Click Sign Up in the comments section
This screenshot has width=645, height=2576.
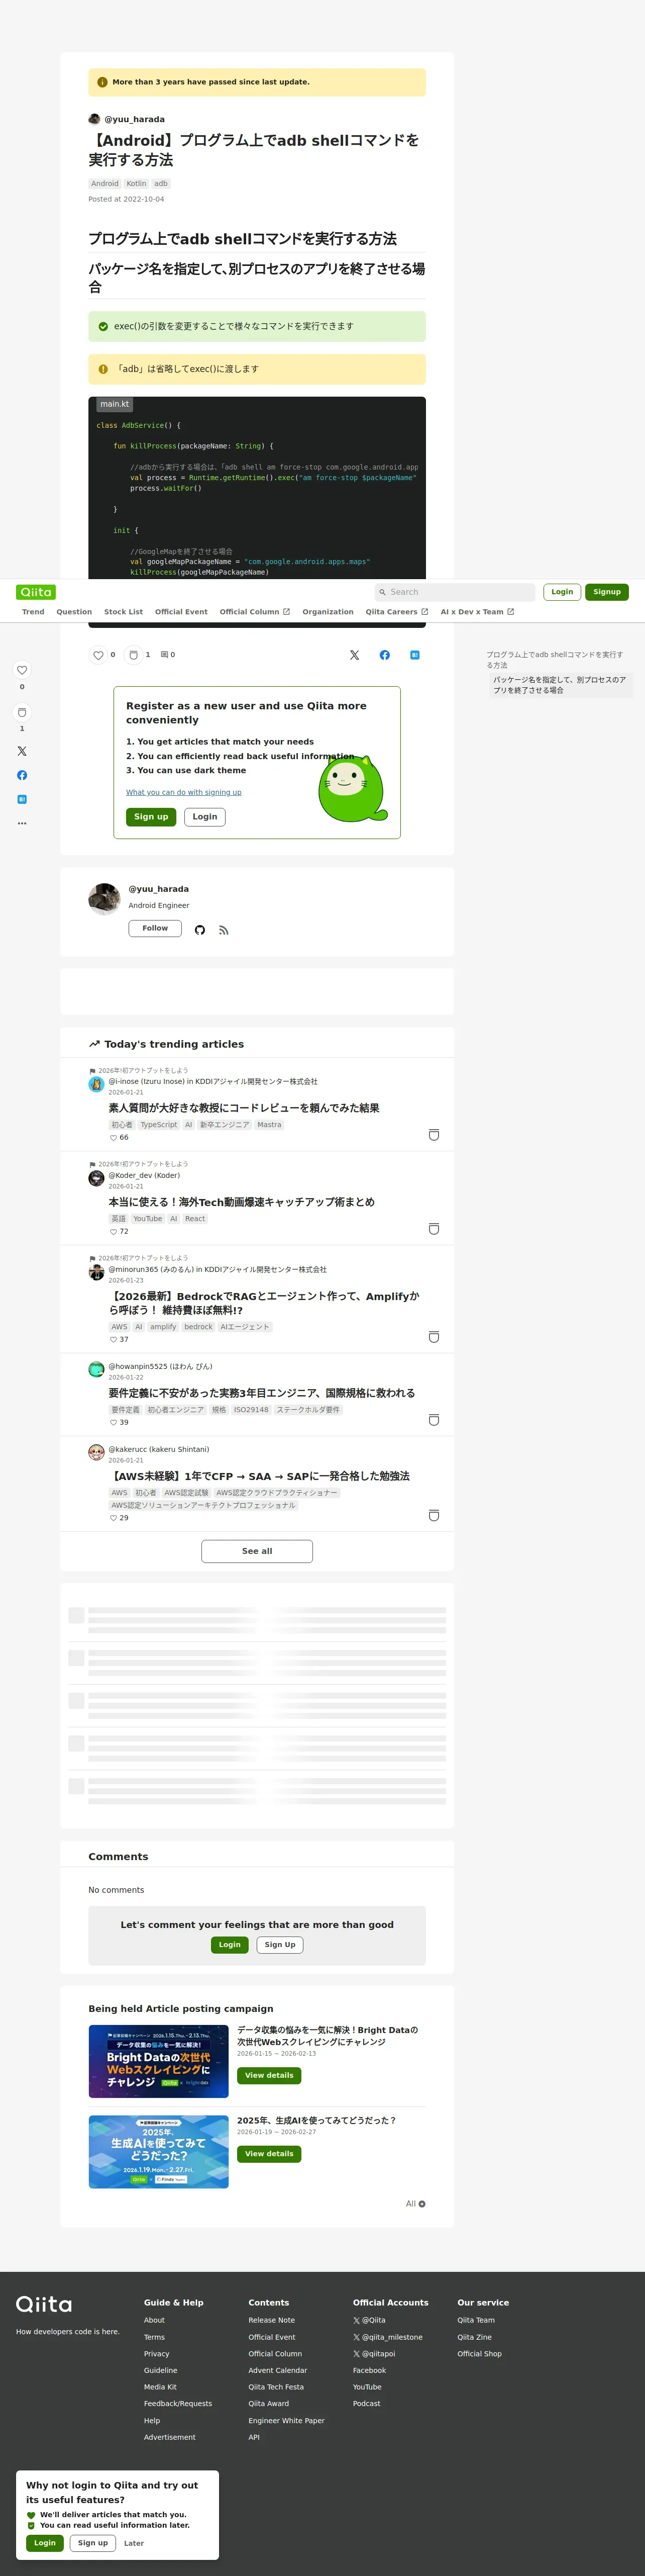280,1945
